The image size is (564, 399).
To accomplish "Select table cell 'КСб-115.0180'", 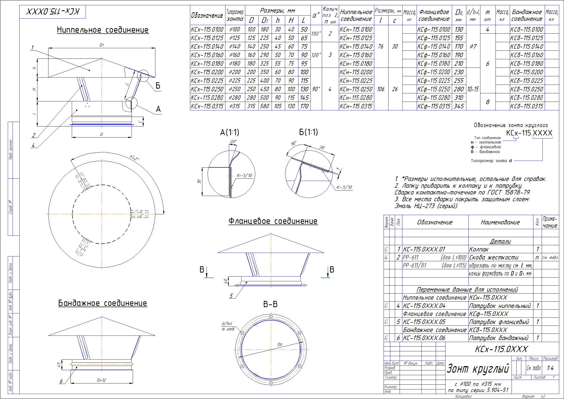I will 527,63.
